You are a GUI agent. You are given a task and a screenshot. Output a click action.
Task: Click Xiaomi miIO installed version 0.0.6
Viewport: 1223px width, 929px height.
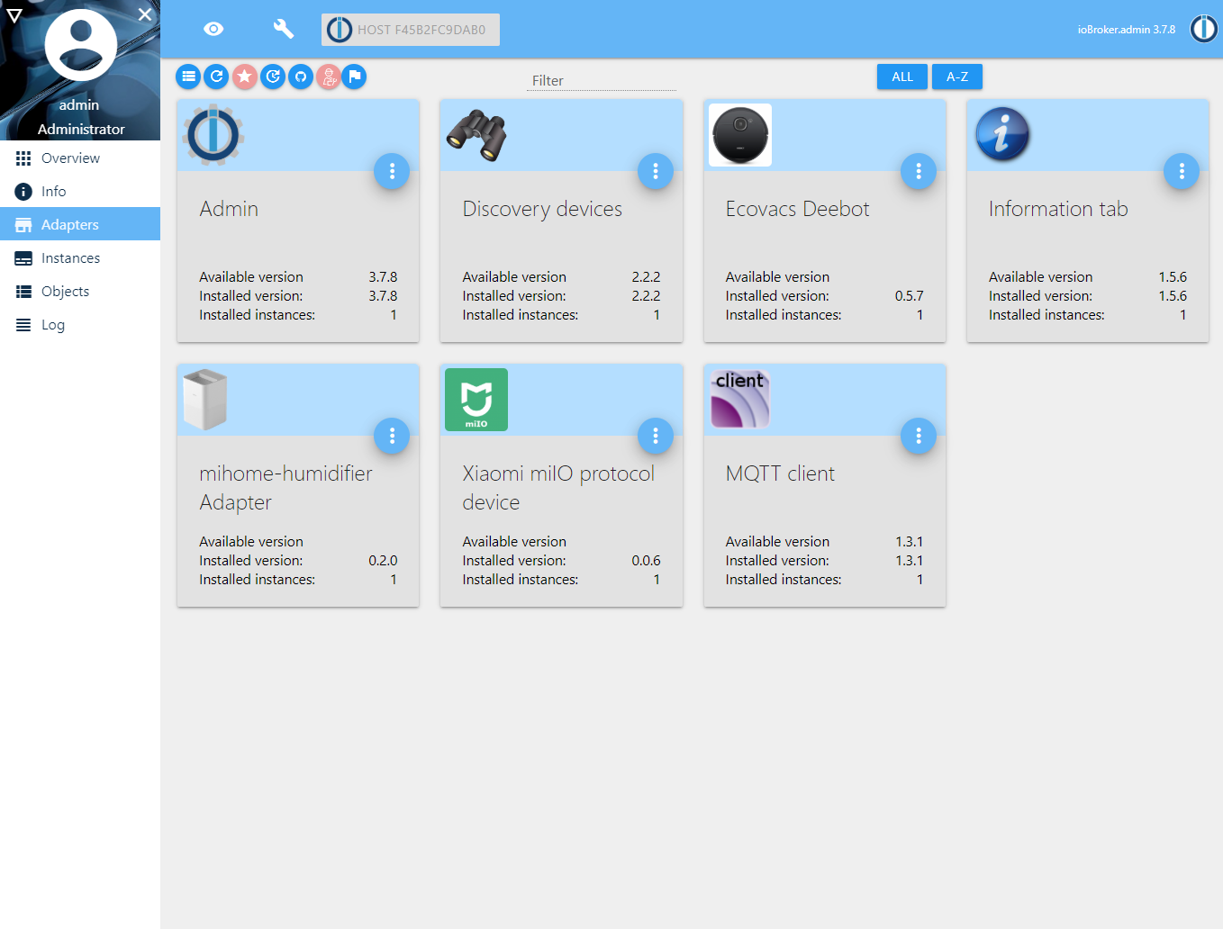point(646,560)
